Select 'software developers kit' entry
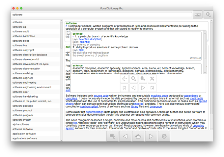The image size is (224, 157). pyautogui.click(x=36, y=59)
